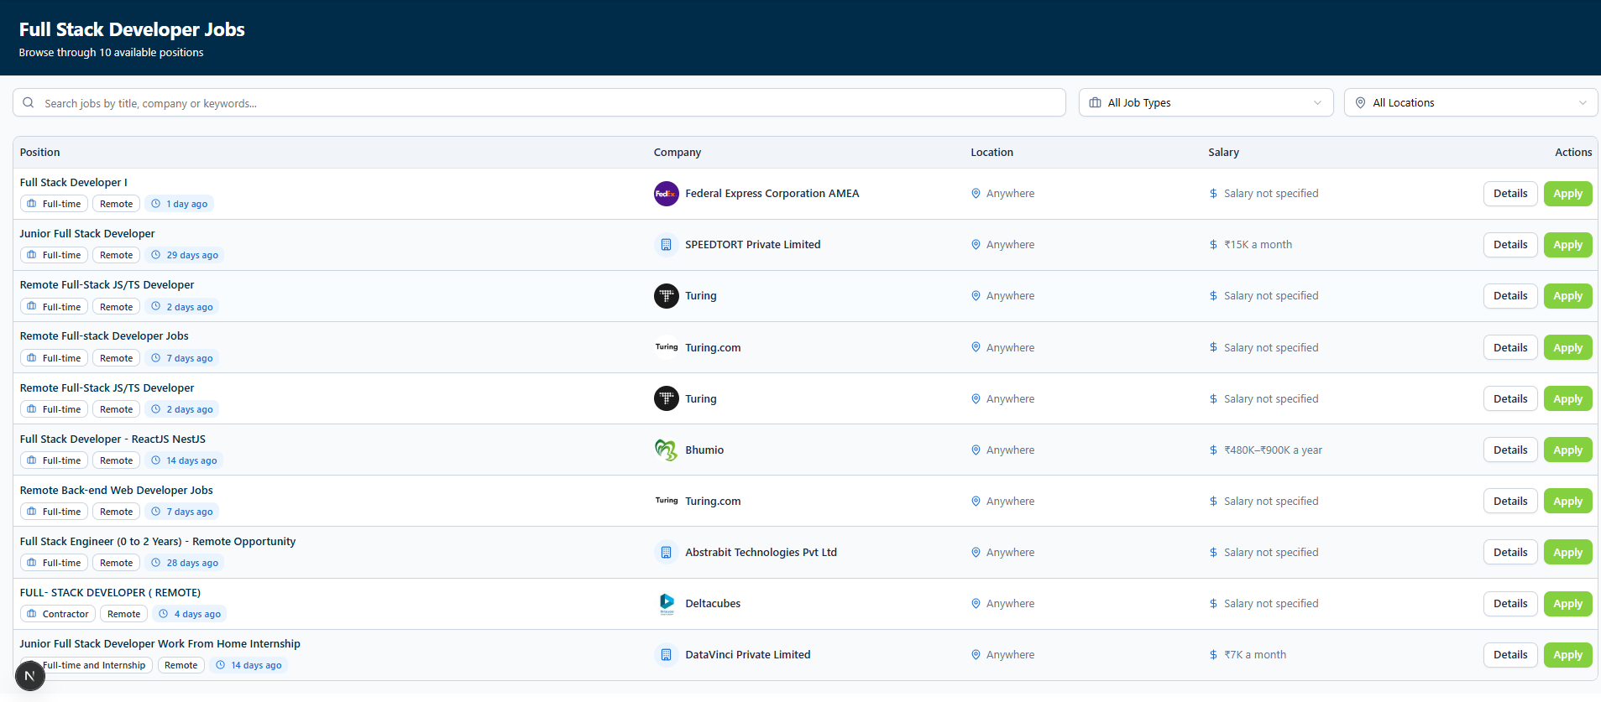The height and width of the screenshot is (702, 1601).
Task: Click the Position column header
Action: [39, 153]
